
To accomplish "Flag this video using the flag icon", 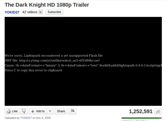I will [x=73, y=111].
